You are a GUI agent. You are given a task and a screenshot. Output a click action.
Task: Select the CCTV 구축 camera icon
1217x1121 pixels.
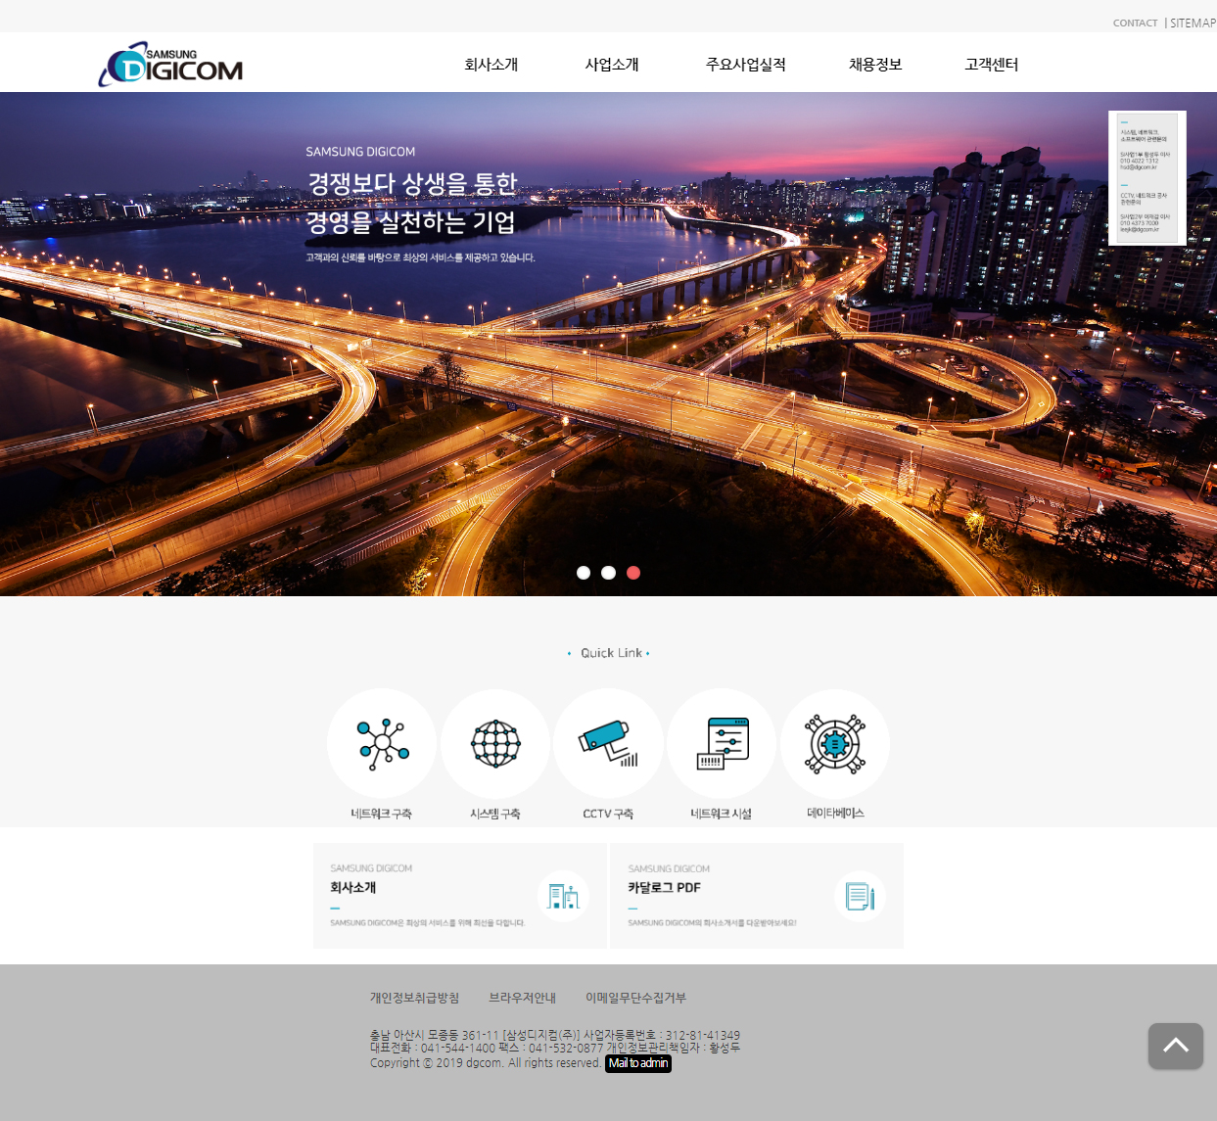coord(608,744)
